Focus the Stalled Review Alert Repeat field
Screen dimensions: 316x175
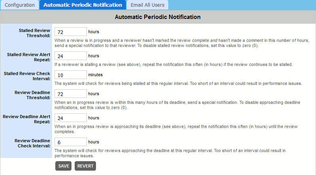coord(70,56)
